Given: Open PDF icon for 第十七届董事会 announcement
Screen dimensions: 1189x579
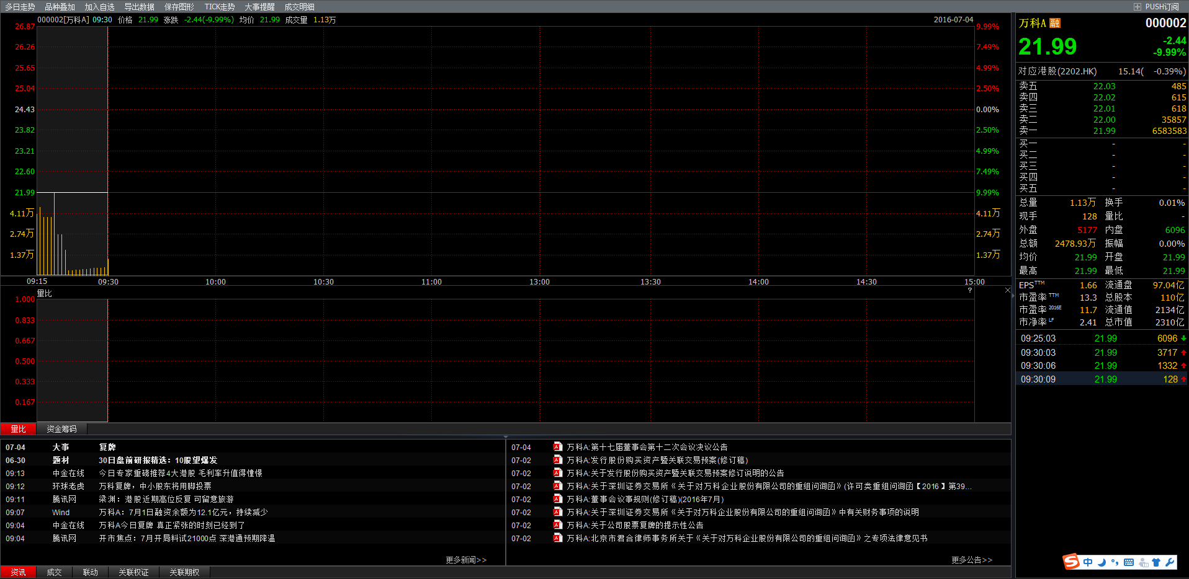Looking at the screenshot, I should pyautogui.click(x=557, y=447).
